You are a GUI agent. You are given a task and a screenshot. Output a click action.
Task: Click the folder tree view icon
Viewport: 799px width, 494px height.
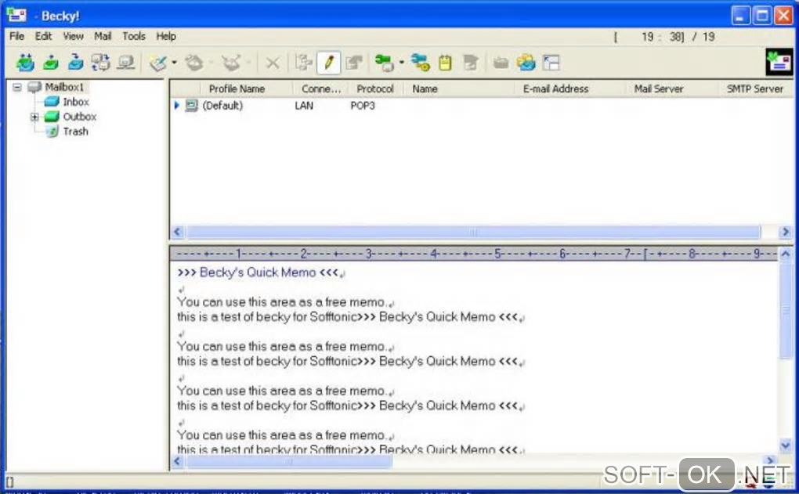pos(304,63)
